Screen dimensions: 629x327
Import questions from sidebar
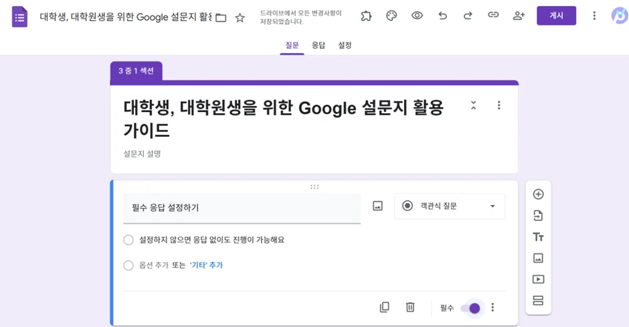coord(538,216)
